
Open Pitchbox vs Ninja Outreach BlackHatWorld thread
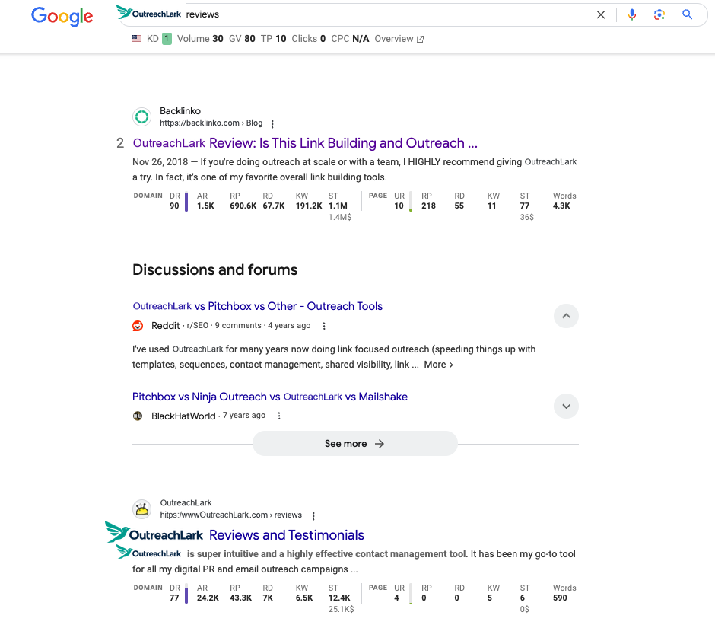point(270,397)
